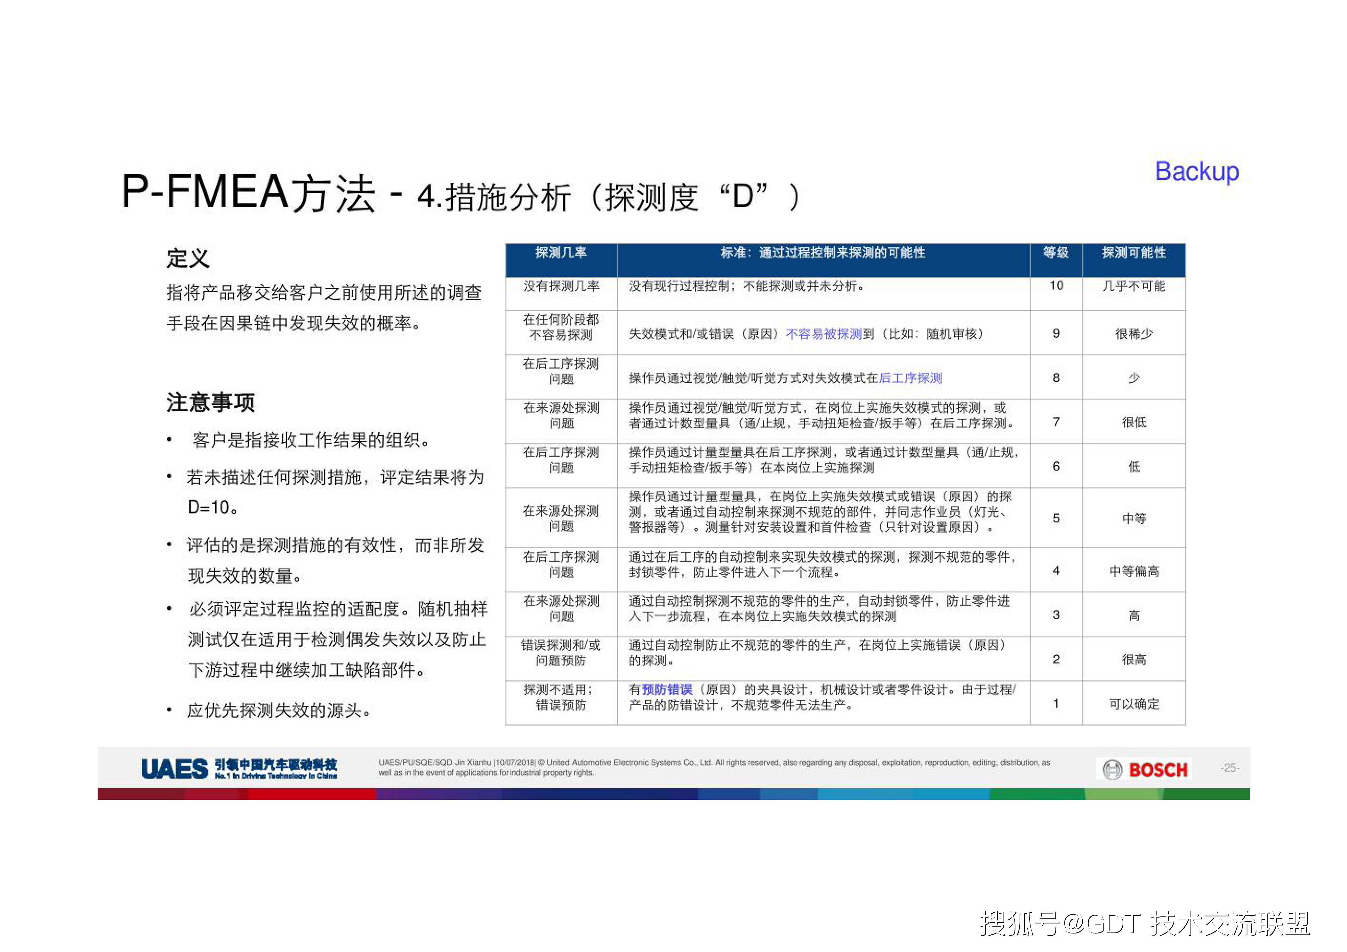This screenshot has width=1347, height=952.
Task: Click the cell '中等' in the level 5 row
Action: pyautogui.click(x=1134, y=519)
